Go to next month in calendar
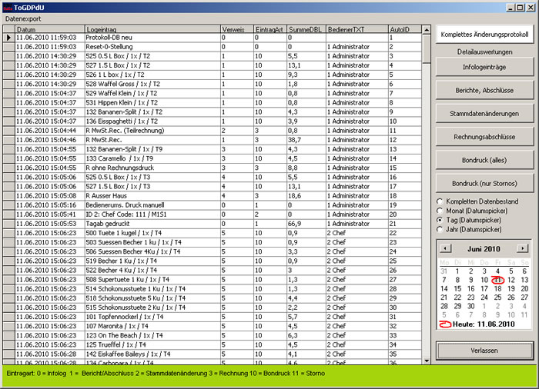The width and height of the screenshot is (539, 389). point(523,248)
